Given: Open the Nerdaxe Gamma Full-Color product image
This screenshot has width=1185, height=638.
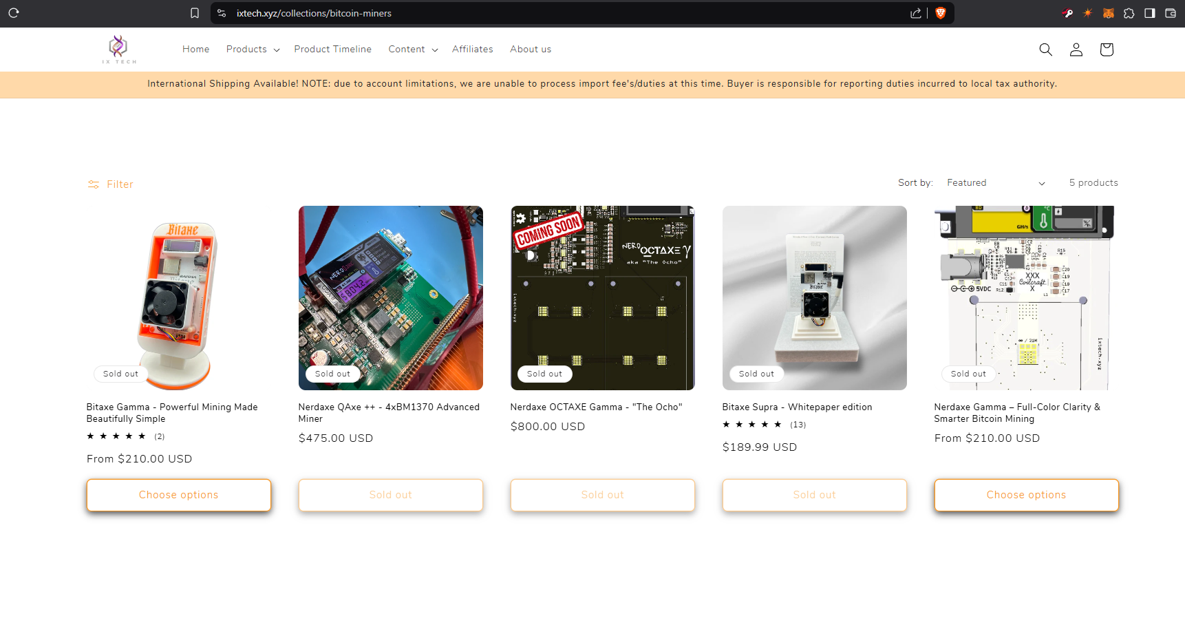Looking at the screenshot, I should tap(1027, 298).
